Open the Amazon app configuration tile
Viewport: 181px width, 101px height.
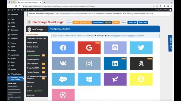pos(141,63)
